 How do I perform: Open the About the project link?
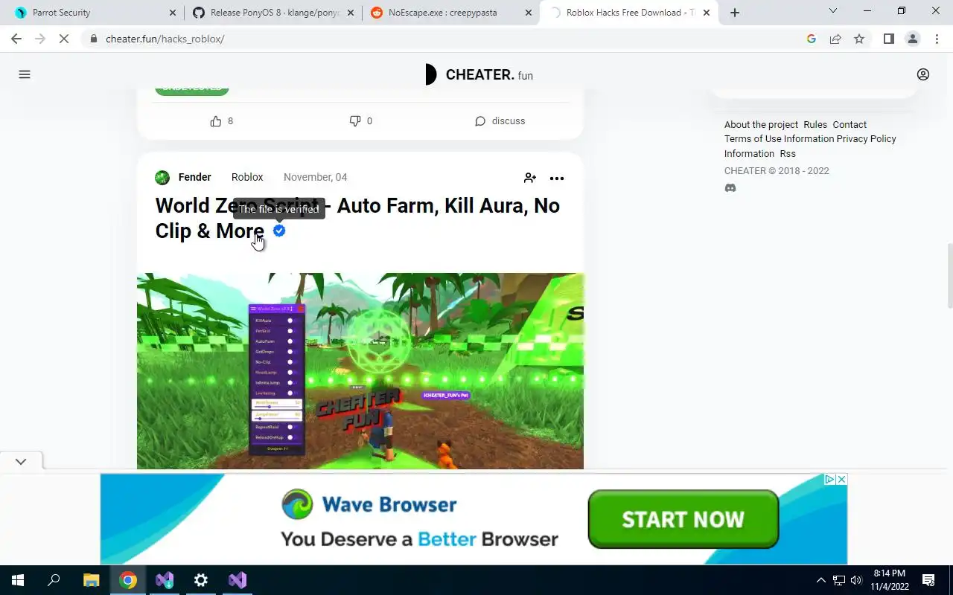[x=761, y=125]
